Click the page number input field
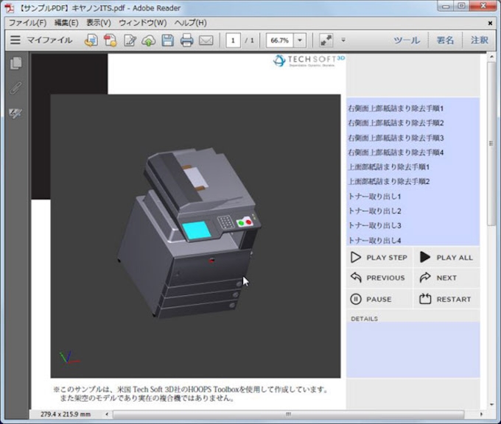This screenshot has height=424, width=501. (x=234, y=40)
